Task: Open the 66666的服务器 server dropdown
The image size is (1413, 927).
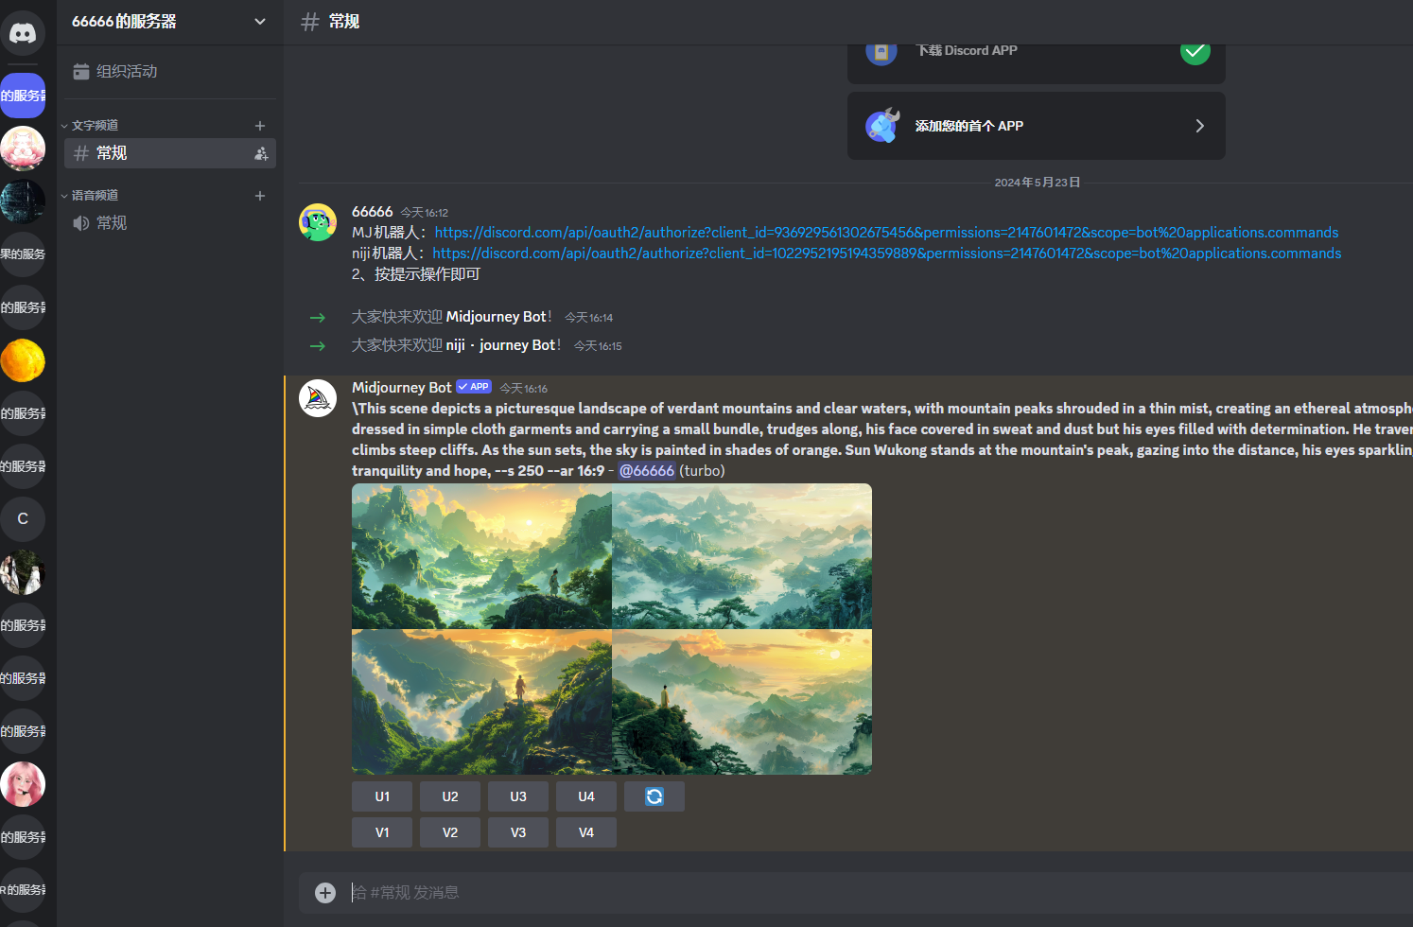Action: coord(170,22)
